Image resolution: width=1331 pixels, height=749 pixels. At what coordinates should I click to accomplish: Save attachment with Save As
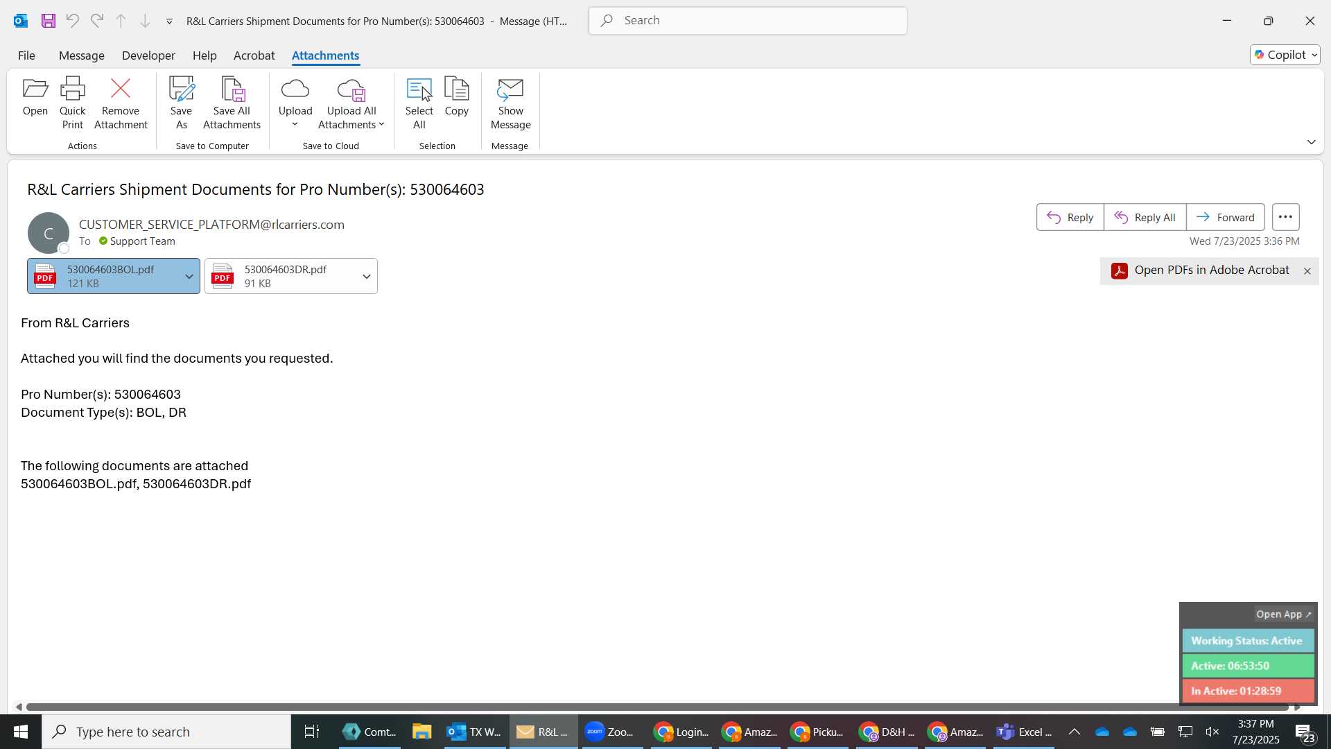(181, 103)
